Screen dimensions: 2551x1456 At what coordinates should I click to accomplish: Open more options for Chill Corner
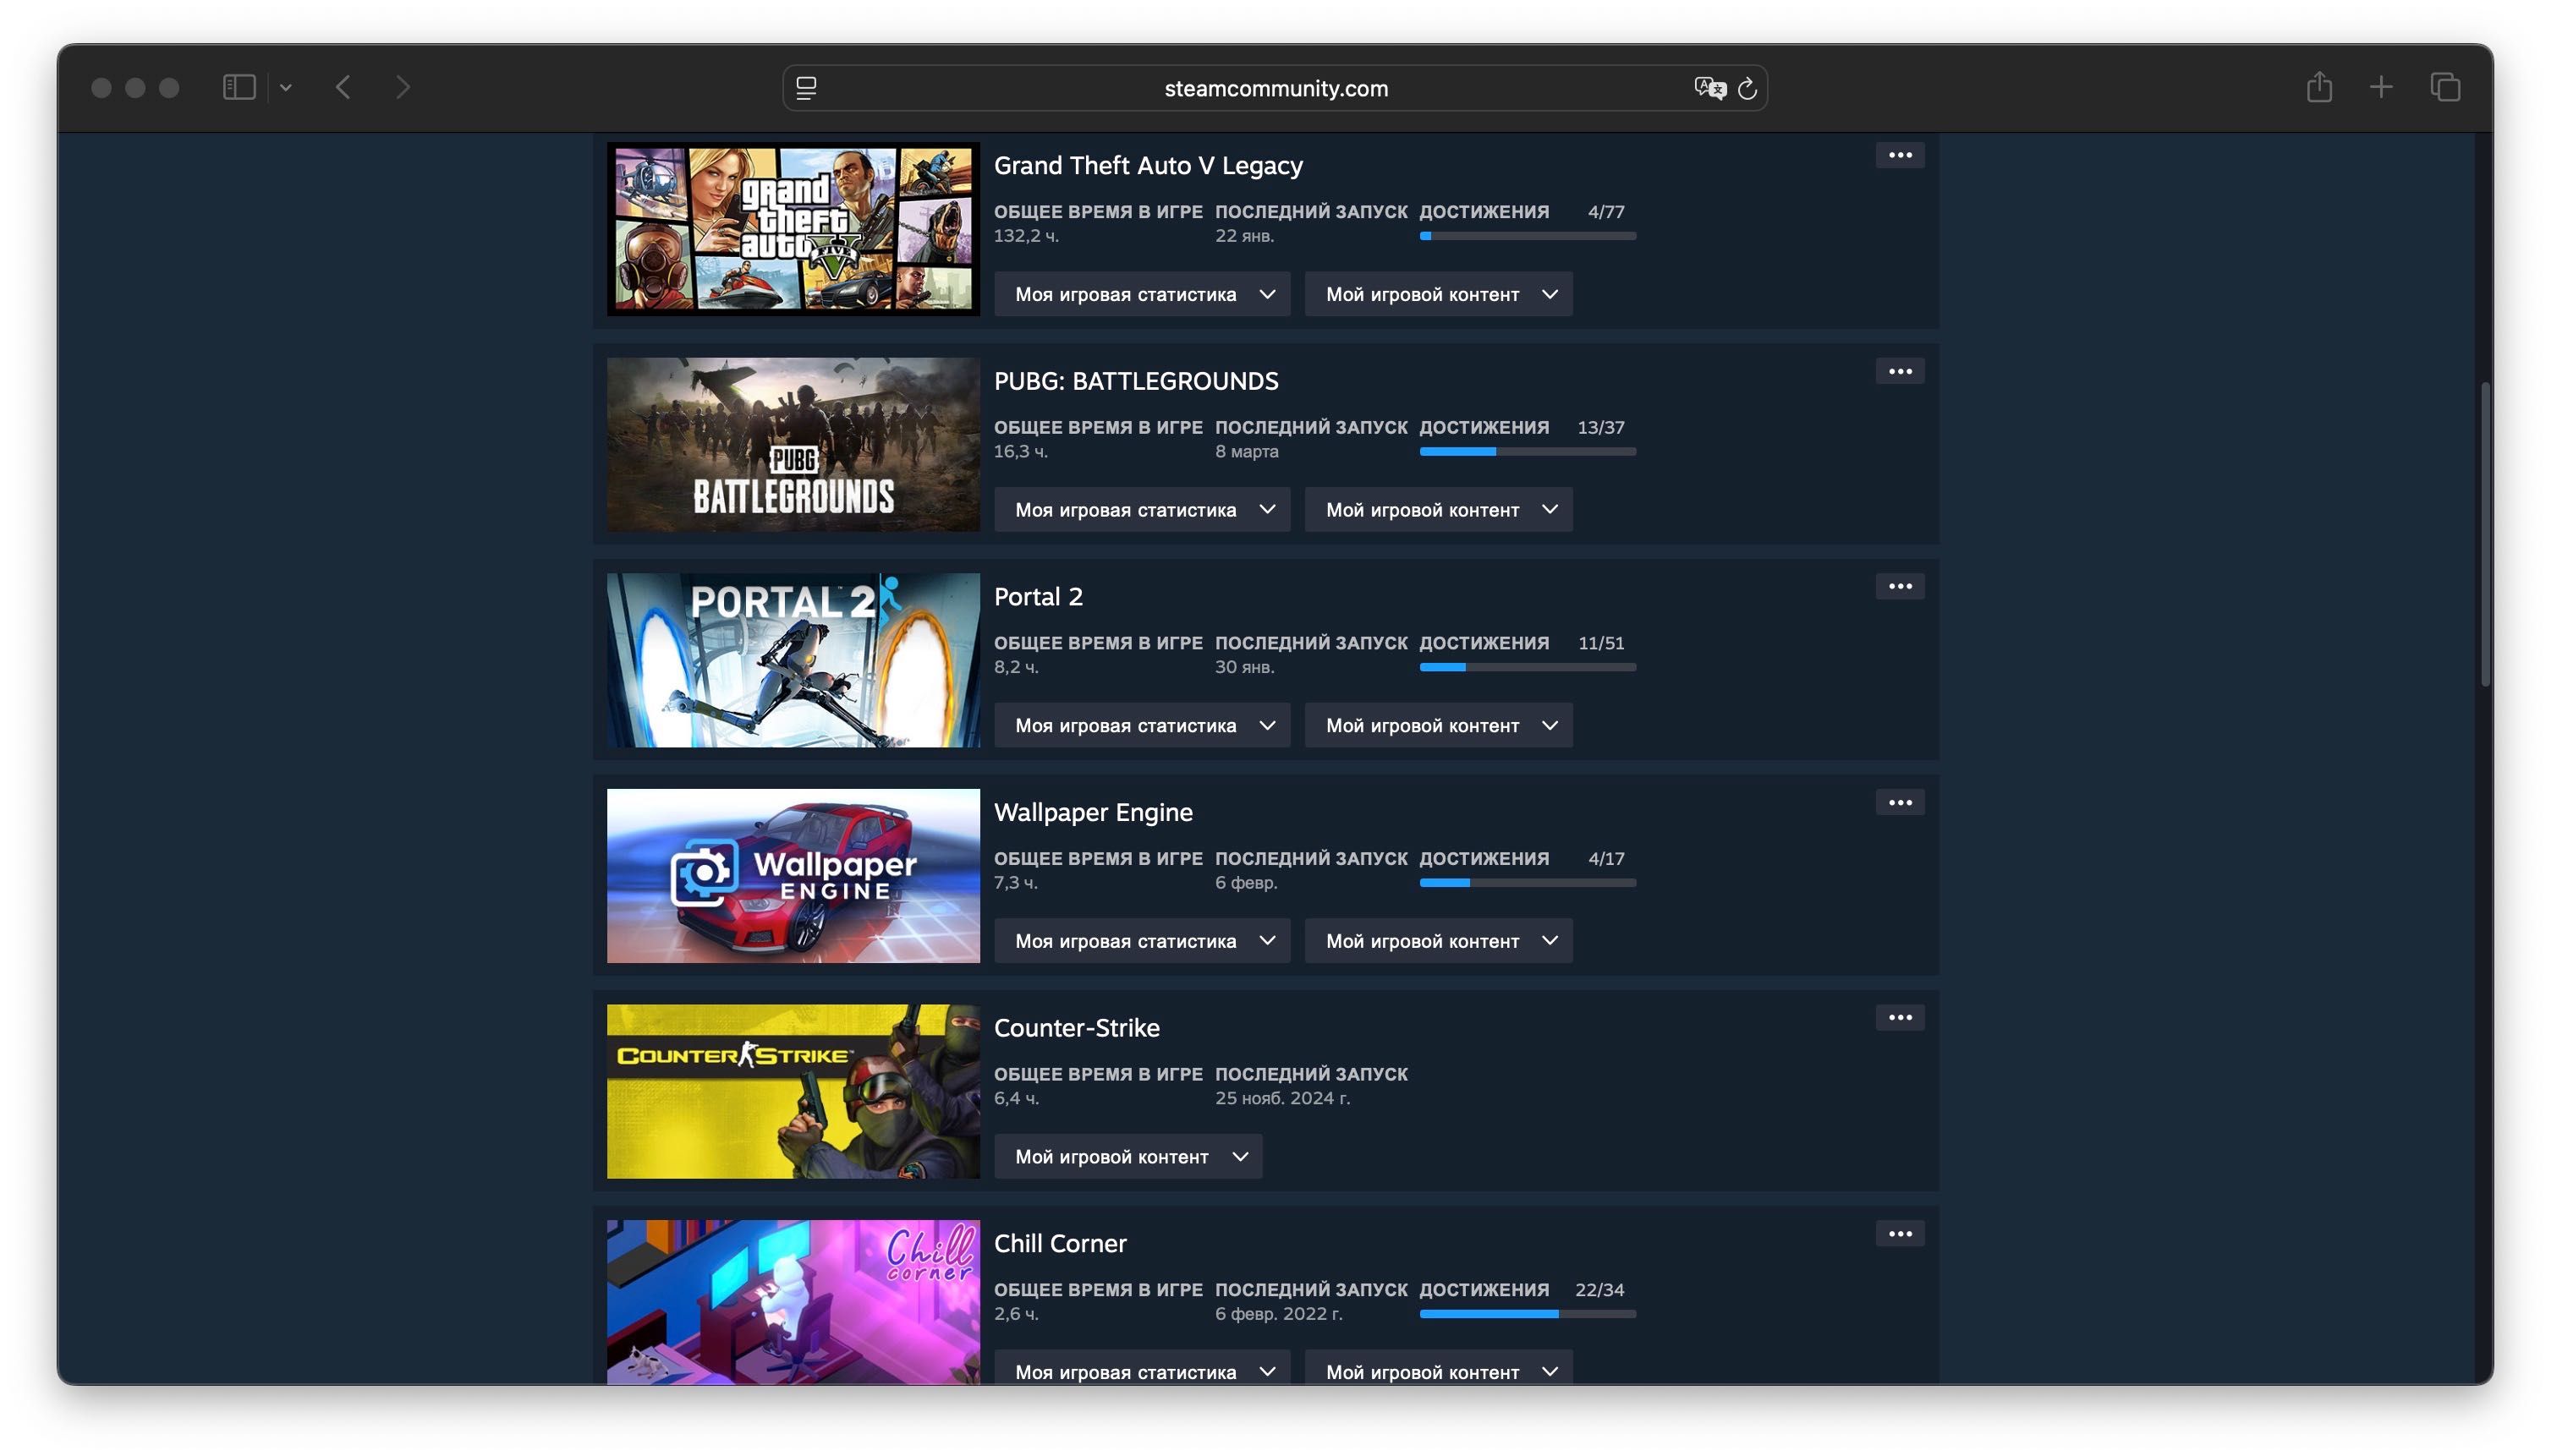click(1900, 1233)
